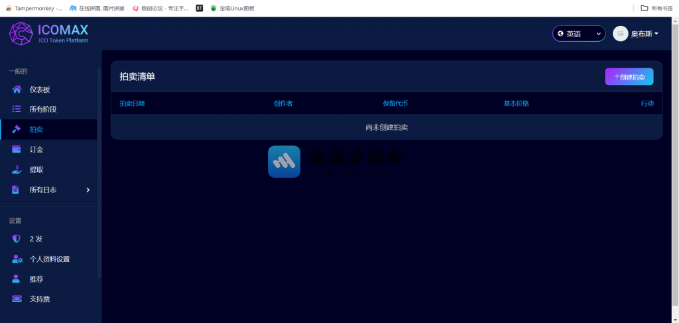Click the 个人资料设置 user-gear icon

[17, 259]
